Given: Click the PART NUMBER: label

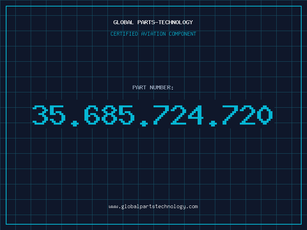Looking at the screenshot, I should 153,87.
